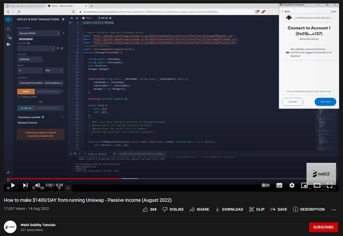Toggle subtitles/closed captions
Viewport: 343px width, 236px height.
point(279,185)
